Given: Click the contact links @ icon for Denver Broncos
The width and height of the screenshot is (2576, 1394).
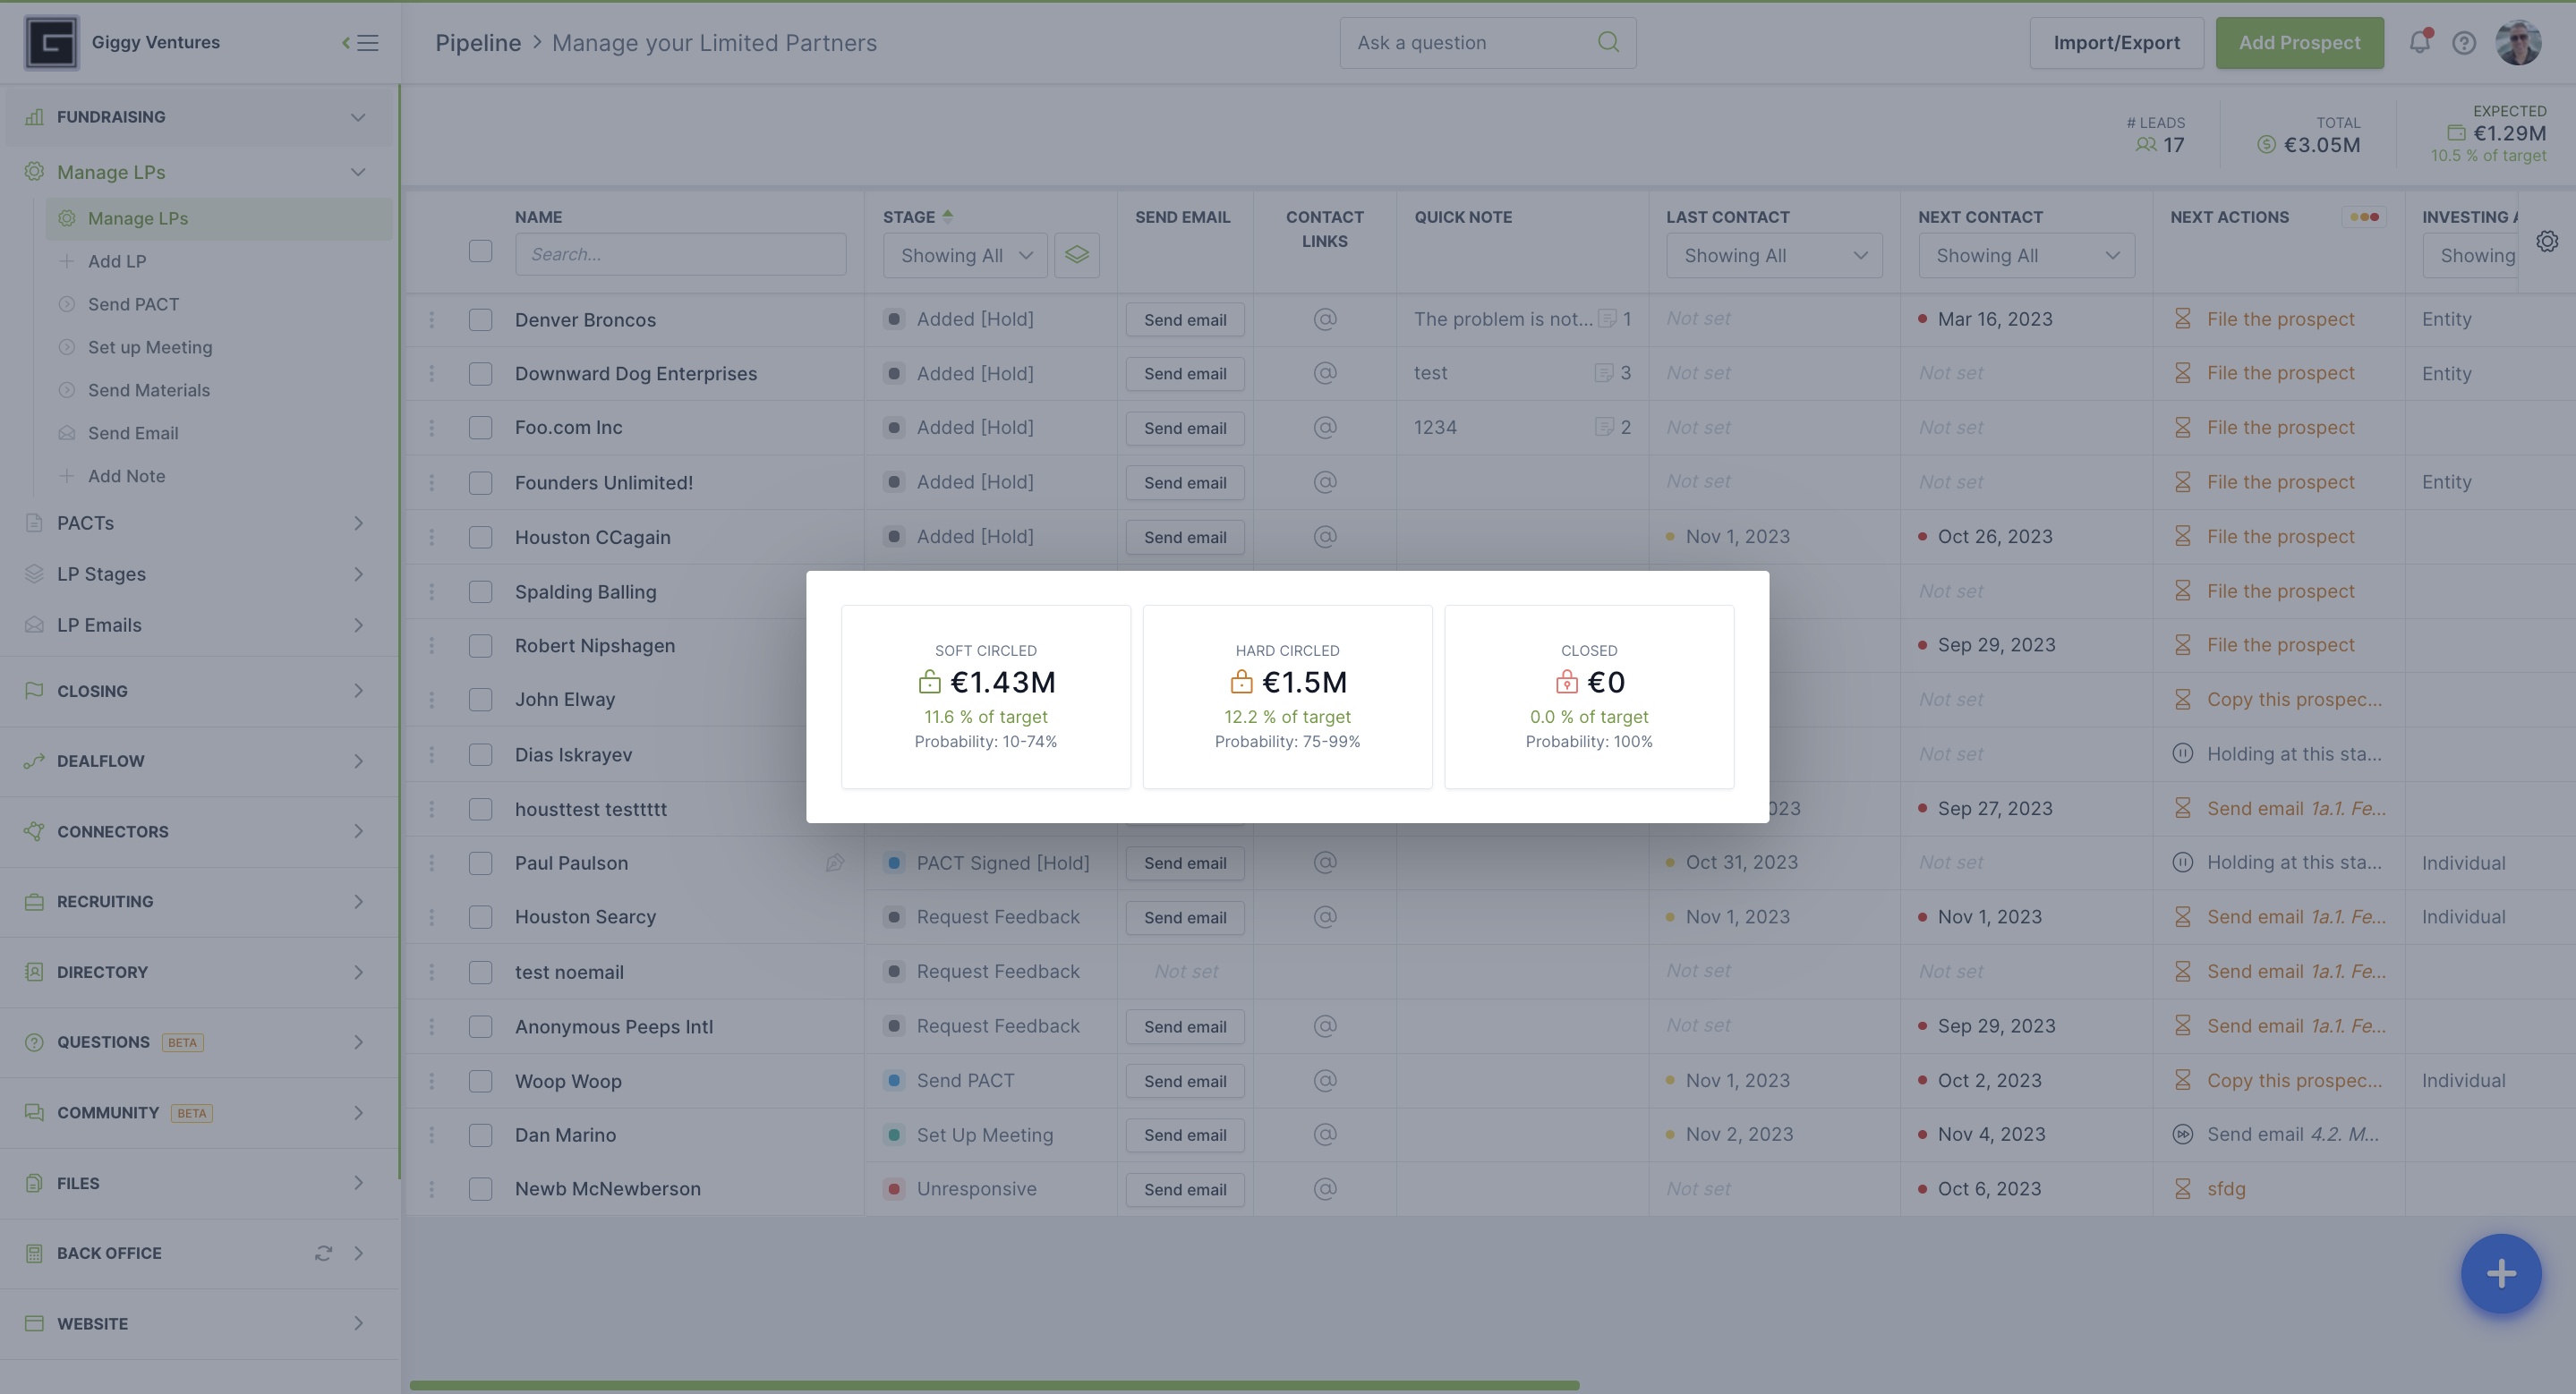Looking at the screenshot, I should pyautogui.click(x=1324, y=318).
